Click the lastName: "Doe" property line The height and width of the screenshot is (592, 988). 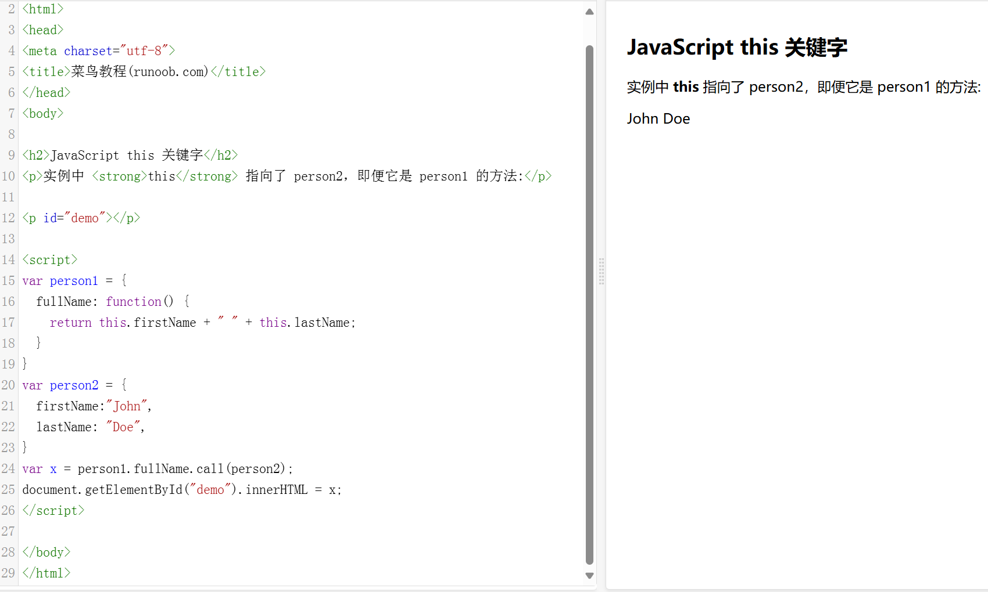pos(90,427)
